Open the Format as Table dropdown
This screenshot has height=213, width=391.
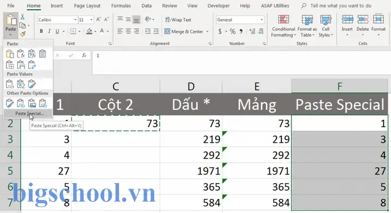pyautogui.click(x=307, y=26)
